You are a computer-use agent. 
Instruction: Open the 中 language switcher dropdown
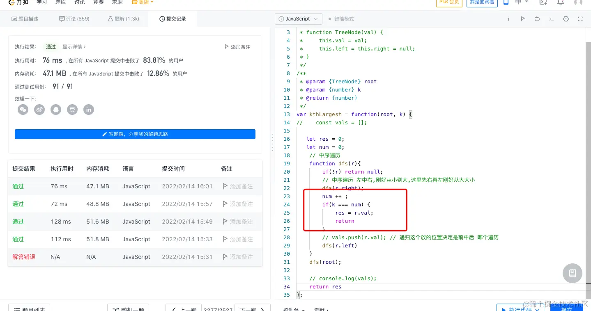click(x=522, y=2)
